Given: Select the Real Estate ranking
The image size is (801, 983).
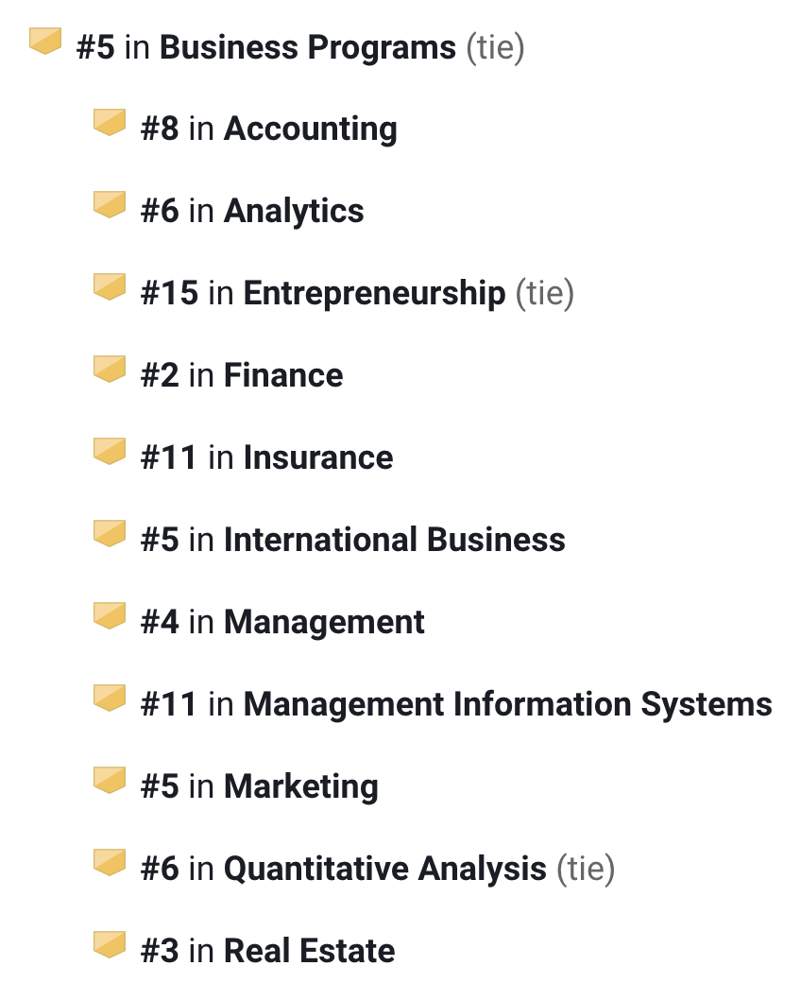Looking at the screenshot, I should tap(309, 952).
